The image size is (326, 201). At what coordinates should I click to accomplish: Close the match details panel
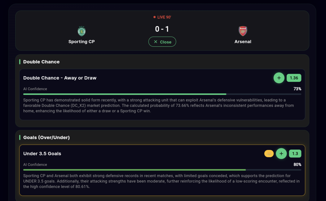(x=162, y=42)
